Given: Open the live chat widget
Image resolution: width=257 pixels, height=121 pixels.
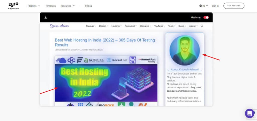Looking at the screenshot, I should click(x=249, y=113).
